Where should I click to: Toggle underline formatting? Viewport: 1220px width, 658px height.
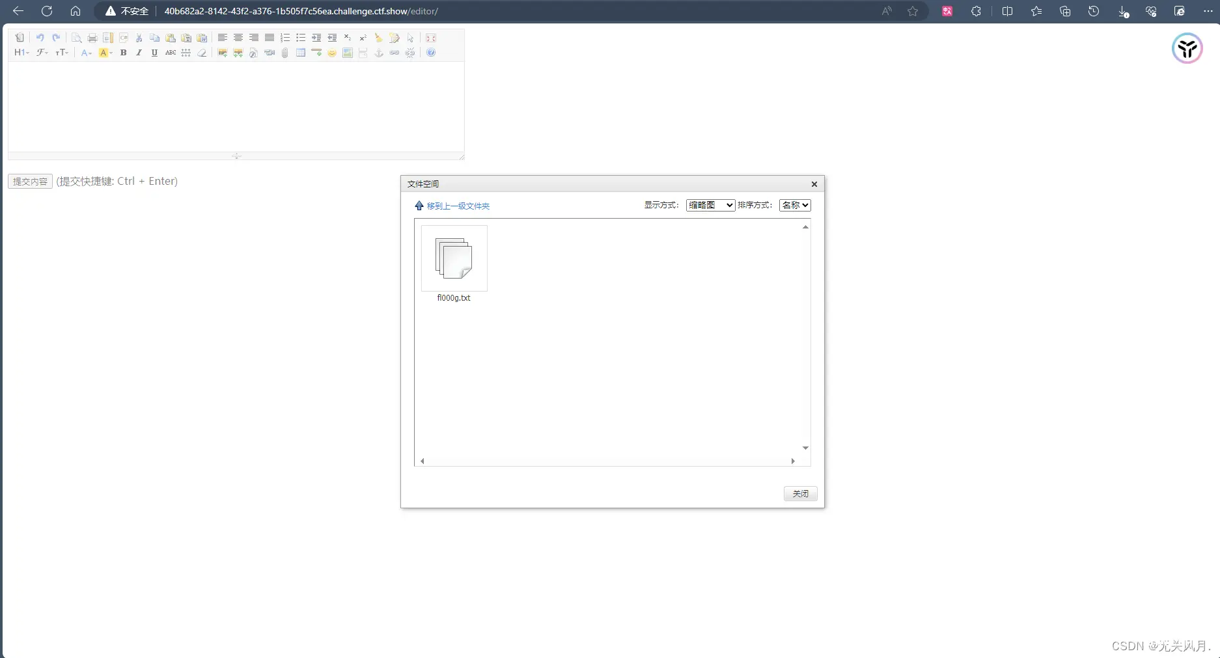[x=154, y=53]
